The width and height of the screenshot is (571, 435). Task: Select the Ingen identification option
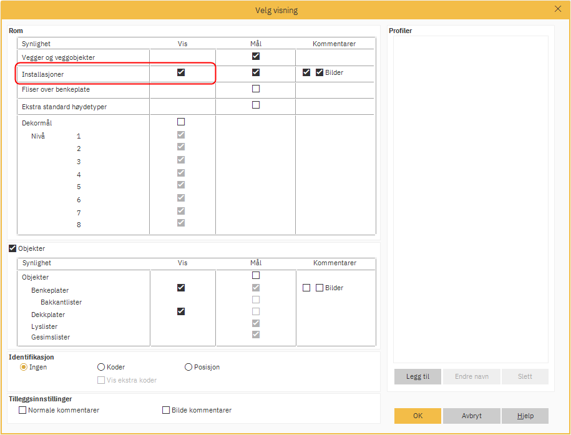[24, 367]
